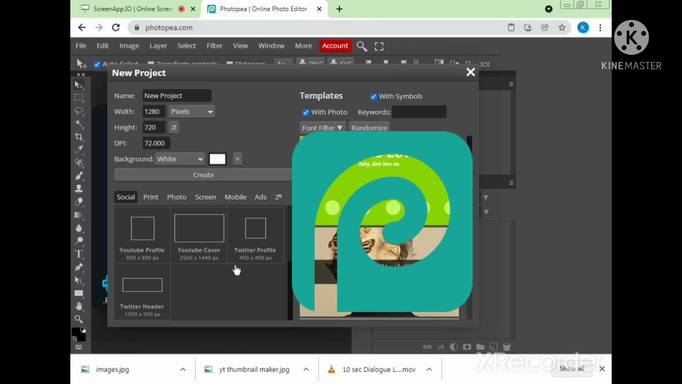
Task: Select the Pen tool
Action: [x=79, y=267]
